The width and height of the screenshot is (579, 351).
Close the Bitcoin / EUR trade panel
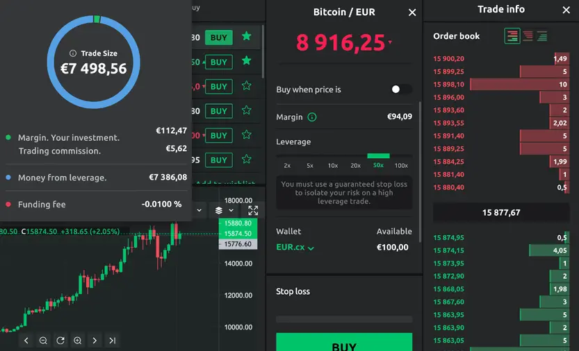412,12
